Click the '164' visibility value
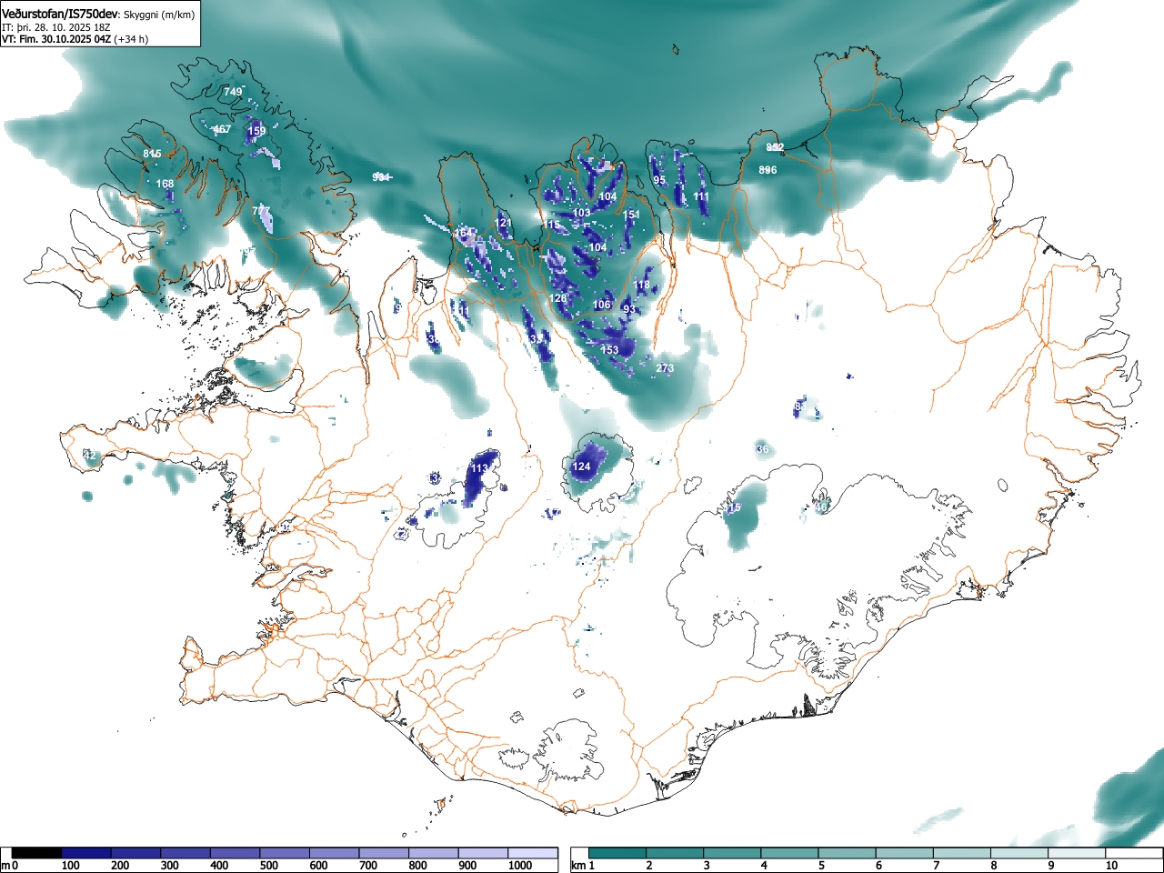1164x873 pixels. (x=464, y=234)
